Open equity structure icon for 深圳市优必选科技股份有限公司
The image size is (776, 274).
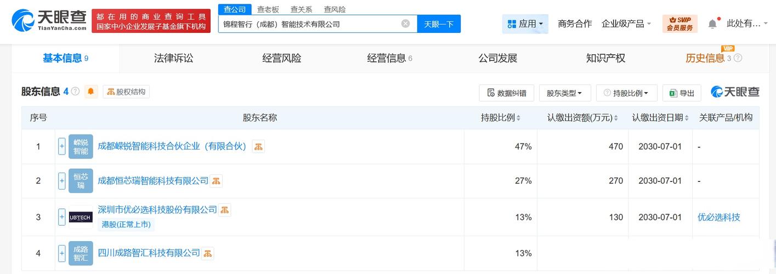pyautogui.click(x=225, y=210)
